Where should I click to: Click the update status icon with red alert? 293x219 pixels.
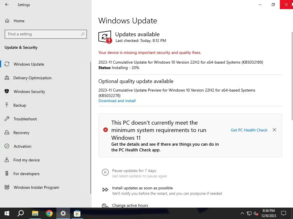click(105, 37)
